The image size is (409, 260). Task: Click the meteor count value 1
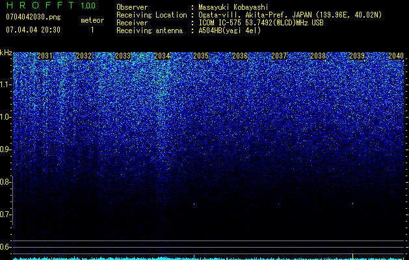point(92,30)
